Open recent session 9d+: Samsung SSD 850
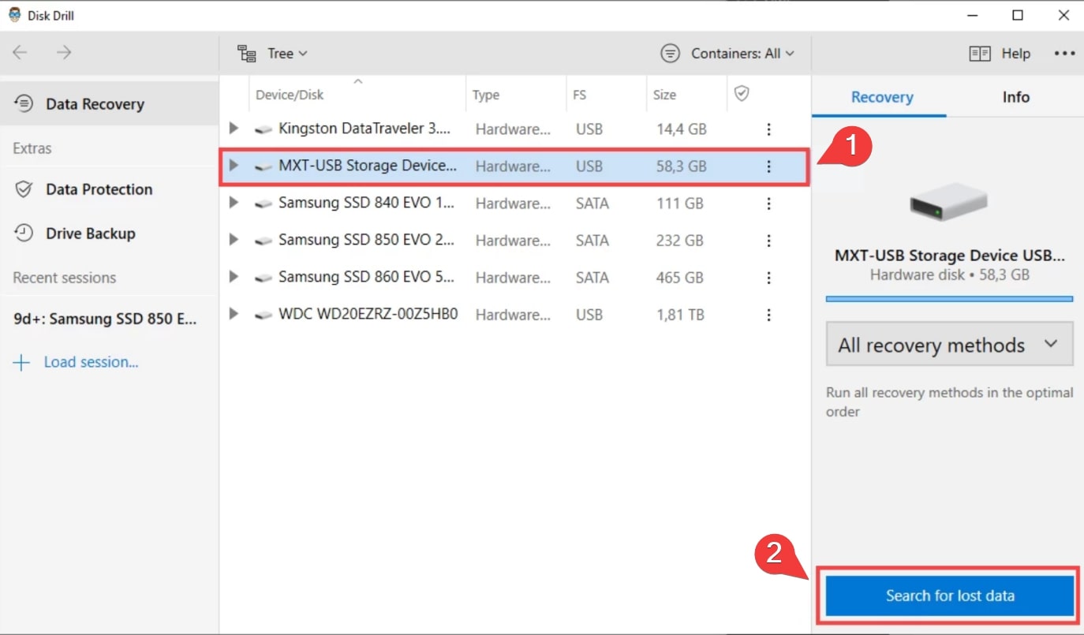The width and height of the screenshot is (1084, 635). (106, 319)
